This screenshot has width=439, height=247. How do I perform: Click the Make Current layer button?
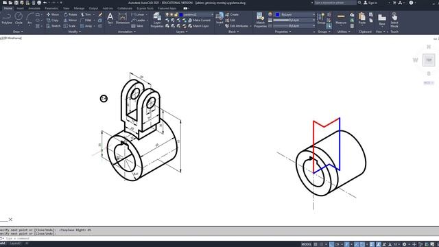(199, 20)
